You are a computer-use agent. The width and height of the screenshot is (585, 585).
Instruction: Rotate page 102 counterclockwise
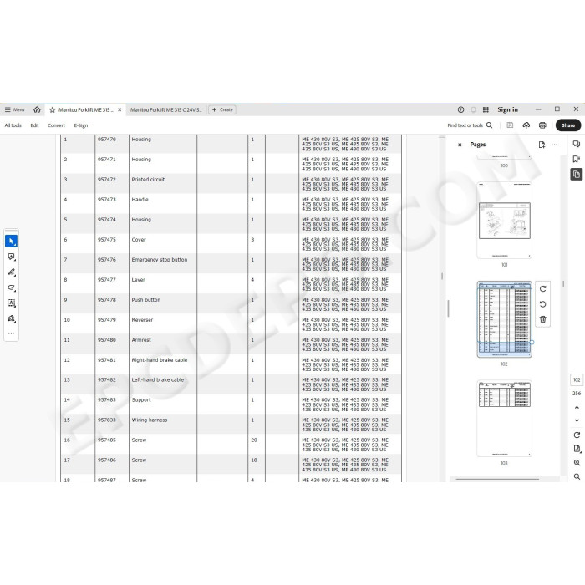coord(543,304)
